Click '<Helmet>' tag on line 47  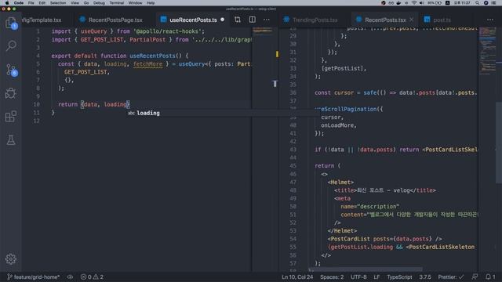(x=340, y=182)
